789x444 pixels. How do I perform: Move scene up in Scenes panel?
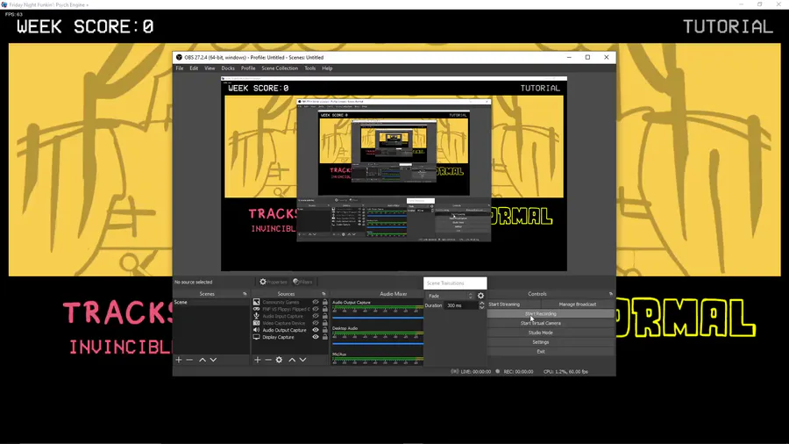point(203,360)
